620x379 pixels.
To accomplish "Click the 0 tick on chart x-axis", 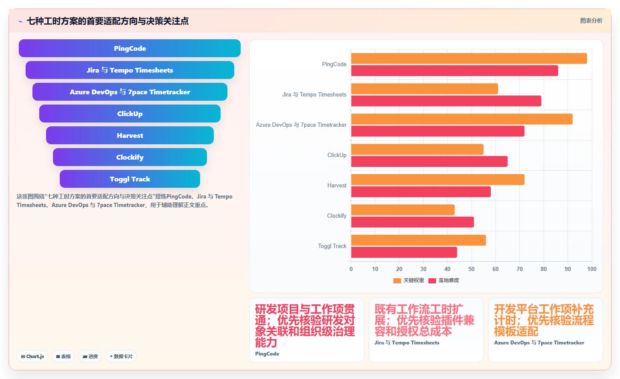I will click(351, 269).
